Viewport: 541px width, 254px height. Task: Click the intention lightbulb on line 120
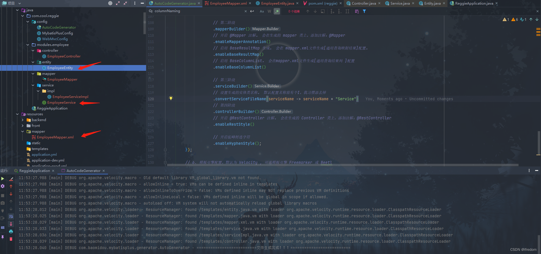171,98
